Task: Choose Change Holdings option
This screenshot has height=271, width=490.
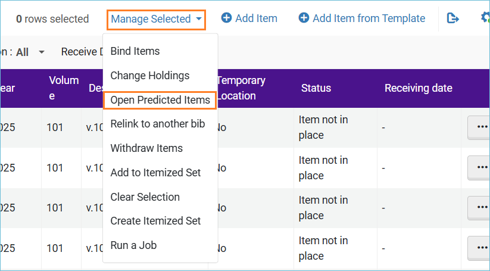Action: click(150, 75)
